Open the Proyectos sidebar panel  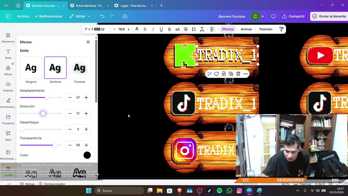(x=8, y=120)
